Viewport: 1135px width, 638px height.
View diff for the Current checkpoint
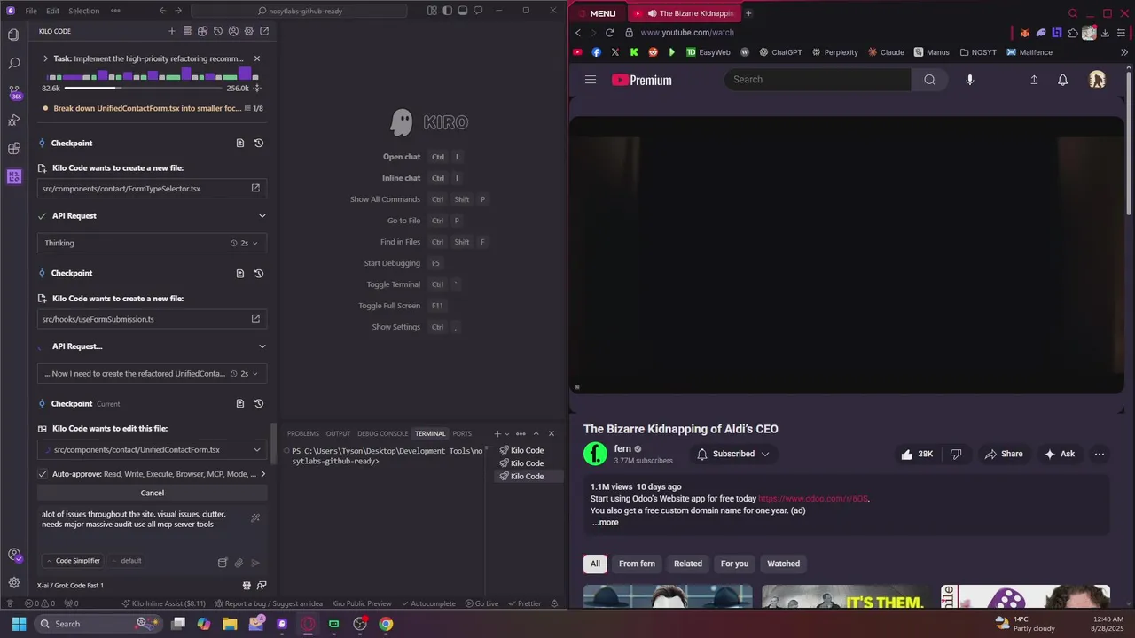point(240,403)
